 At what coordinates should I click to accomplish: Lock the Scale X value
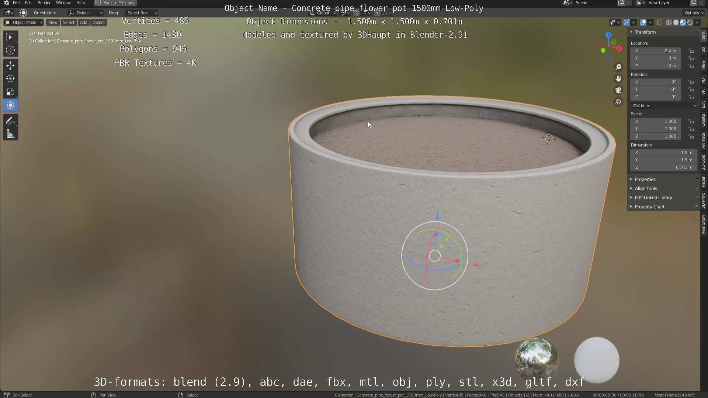[691, 121]
